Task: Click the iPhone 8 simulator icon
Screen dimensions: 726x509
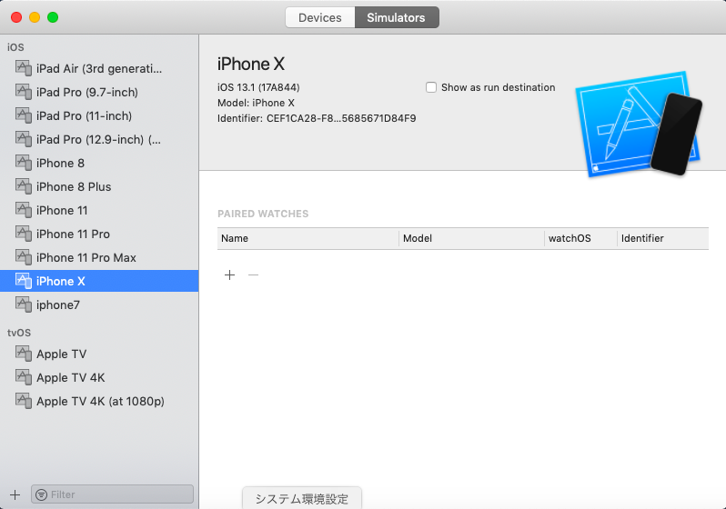Action: click(x=23, y=163)
